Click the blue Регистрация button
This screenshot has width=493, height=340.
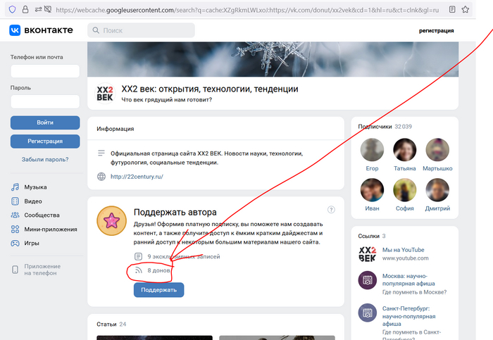pyautogui.click(x=45, y=141)
